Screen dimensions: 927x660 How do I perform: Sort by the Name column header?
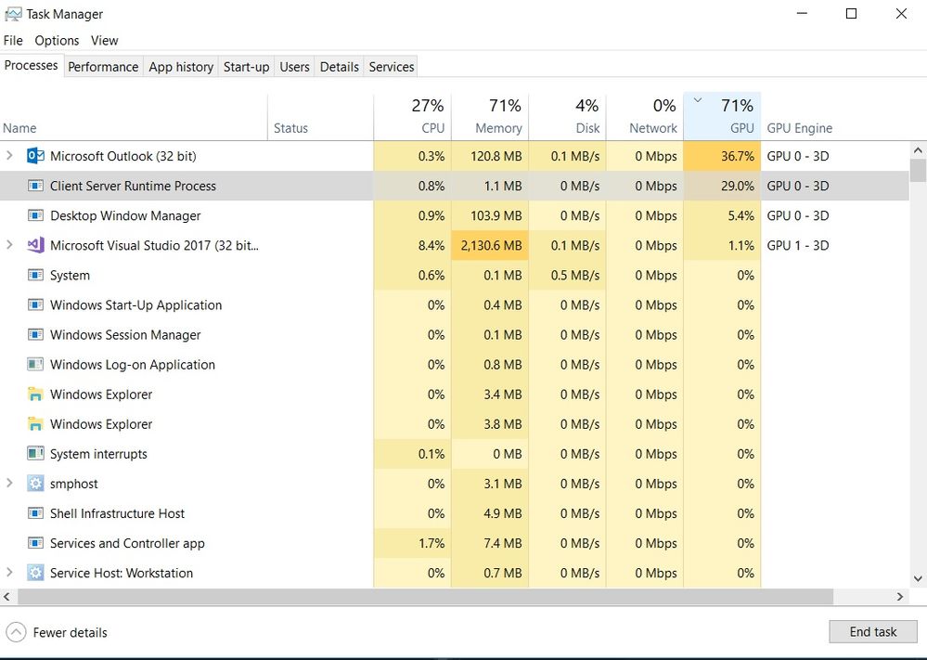pos(134,117)
